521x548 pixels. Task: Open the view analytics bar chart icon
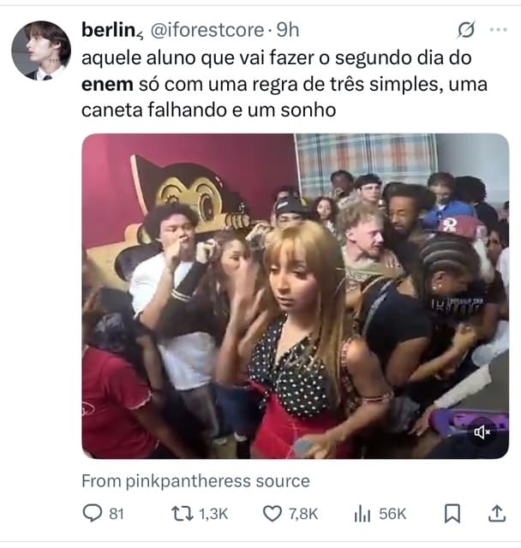(361, 513)
